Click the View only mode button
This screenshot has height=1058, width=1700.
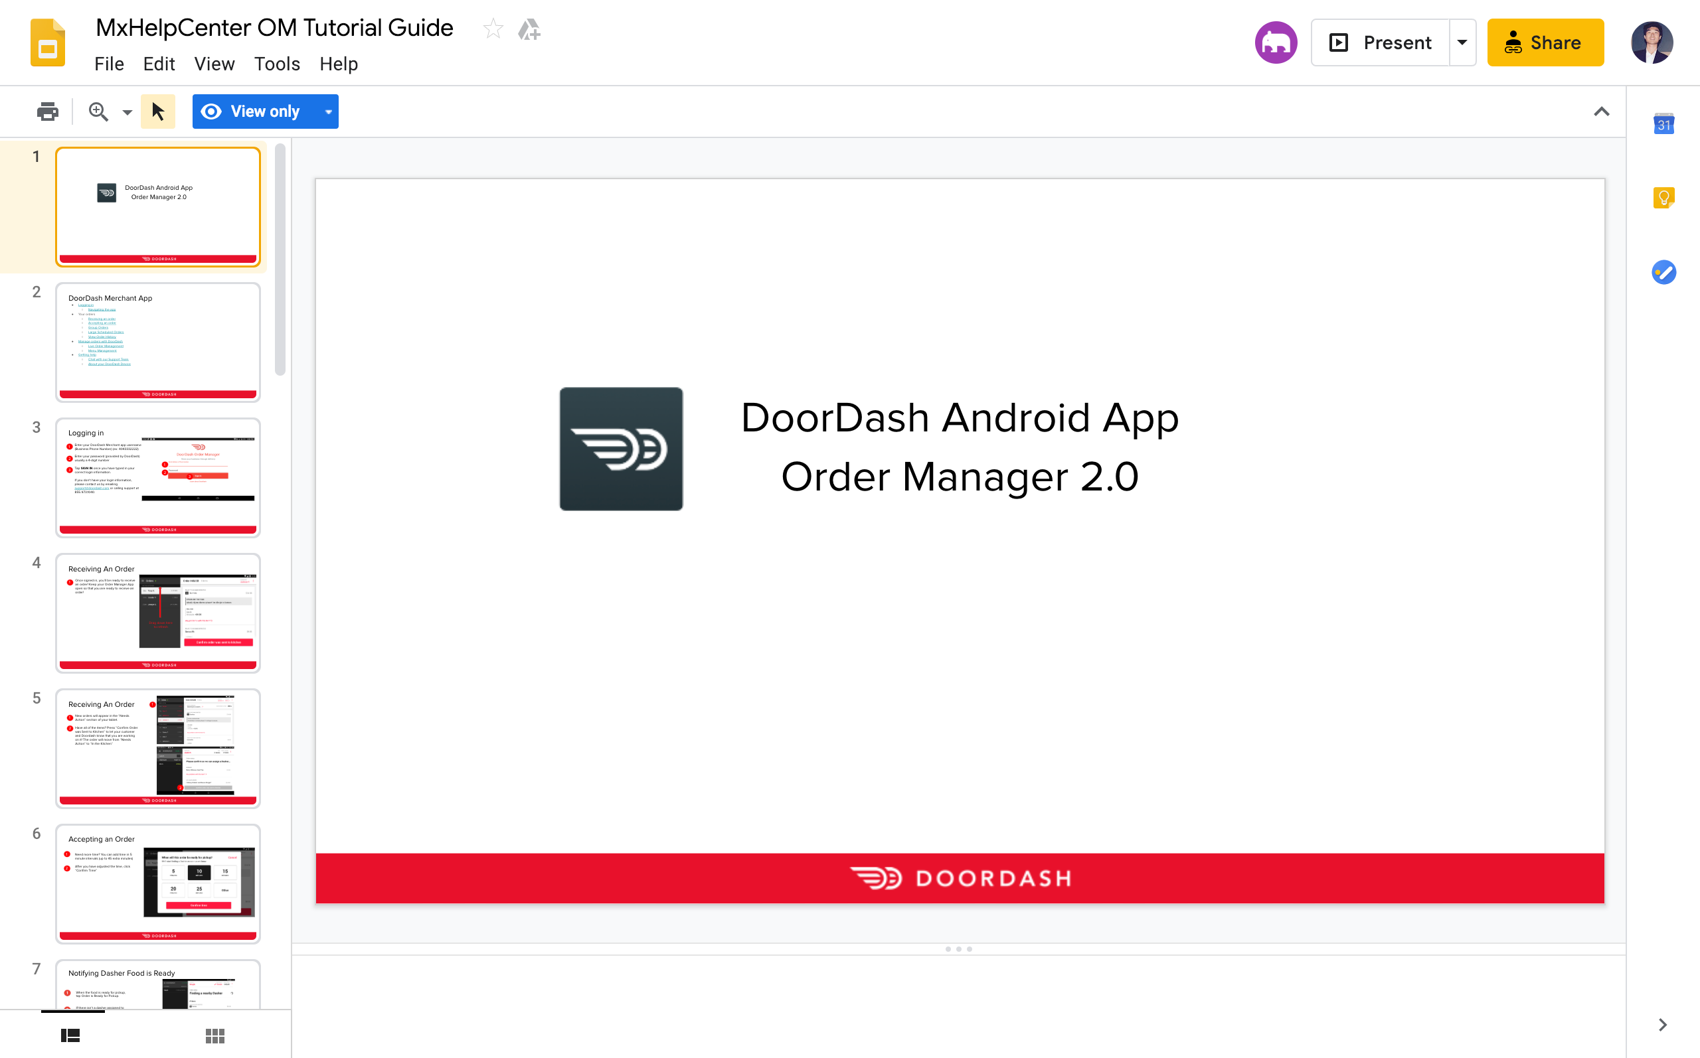pos(256,112)
